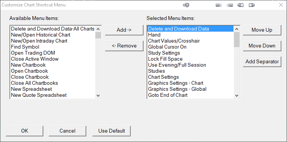Select 'Chart Settings' in selected items
The width and height of the screenshot is (287, 142).
pos(191,77)
